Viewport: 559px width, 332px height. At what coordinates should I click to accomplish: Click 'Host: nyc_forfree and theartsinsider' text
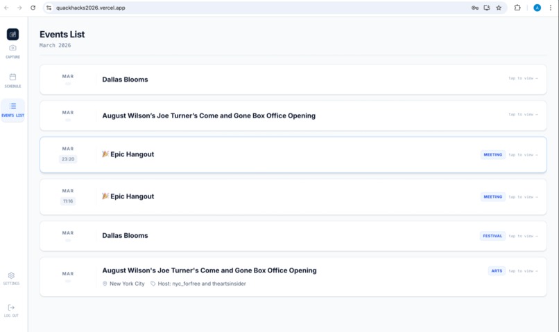click(x=202, y=284)
